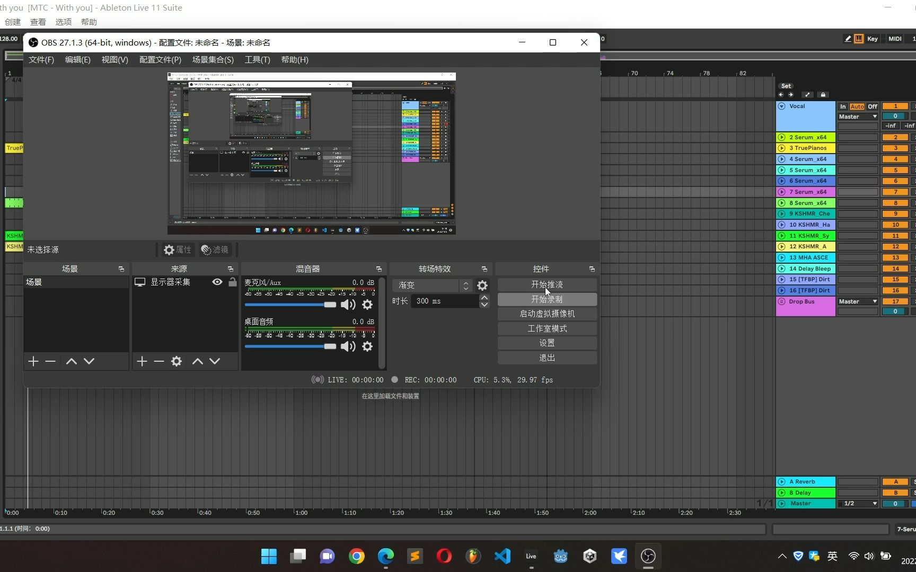Open transition properties with the gear icon

[x=482, y=285]
